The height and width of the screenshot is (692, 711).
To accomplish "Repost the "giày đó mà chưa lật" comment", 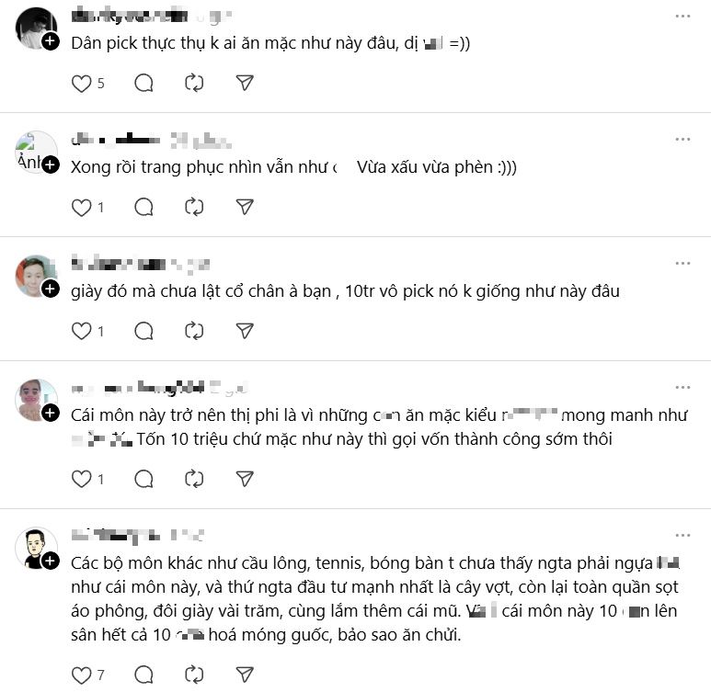I will pos(194,331).
